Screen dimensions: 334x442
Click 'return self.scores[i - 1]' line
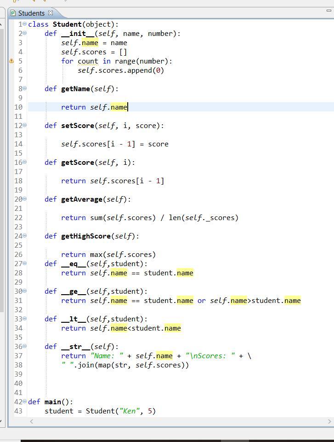[113, 180]
